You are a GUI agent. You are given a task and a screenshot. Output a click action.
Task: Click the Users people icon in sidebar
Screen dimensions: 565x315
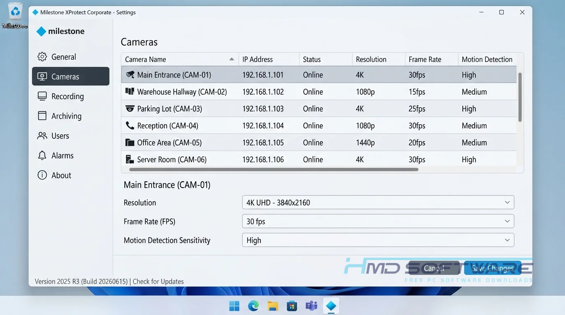point(42,135)
